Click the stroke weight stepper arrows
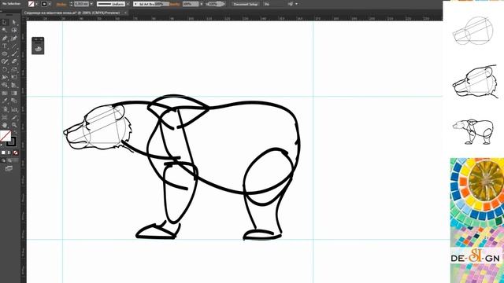504x283 pixels. click(71, 4)
